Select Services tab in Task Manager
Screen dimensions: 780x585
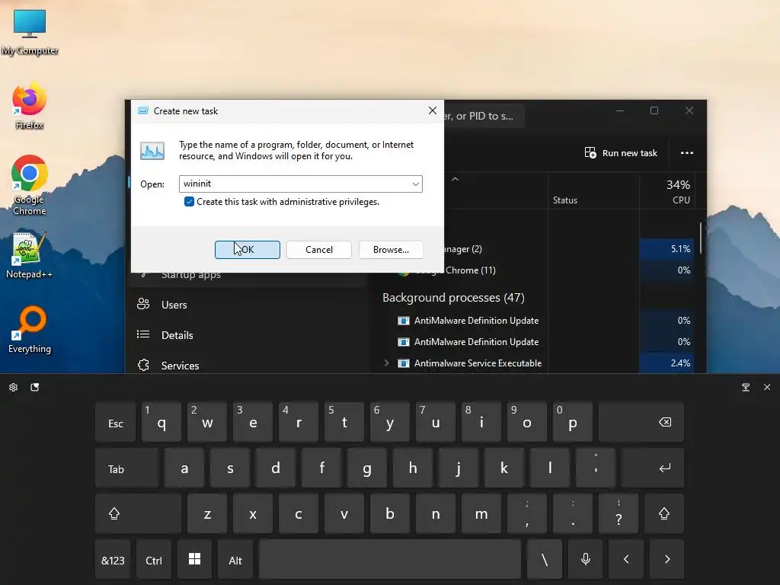(180, 366)
